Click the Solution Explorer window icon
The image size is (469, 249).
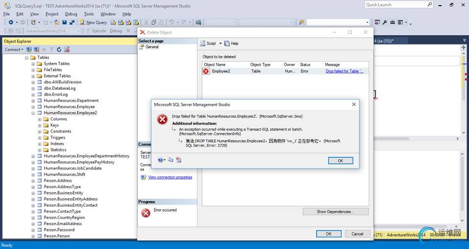tap(377, 22)
